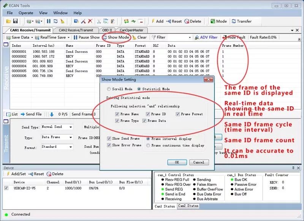Click the receive panel window icon above Index
The image size is (304, 221).
6,44
